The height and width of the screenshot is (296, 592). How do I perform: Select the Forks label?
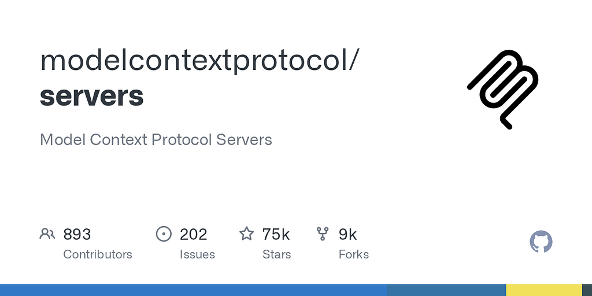point(354,254)
